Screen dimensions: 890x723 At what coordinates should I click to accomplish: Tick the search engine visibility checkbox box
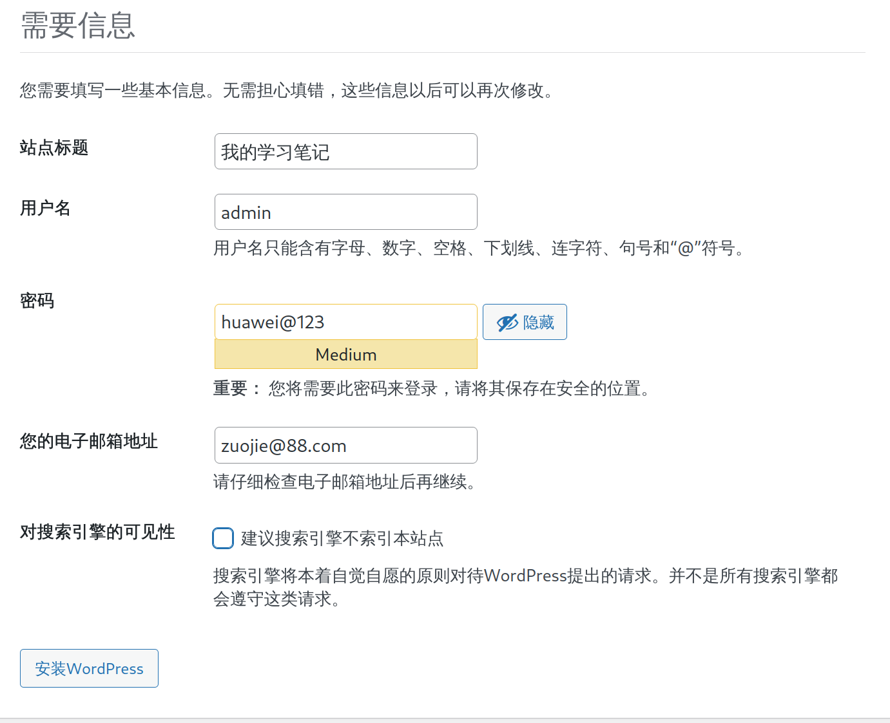(x=223, y=538)
